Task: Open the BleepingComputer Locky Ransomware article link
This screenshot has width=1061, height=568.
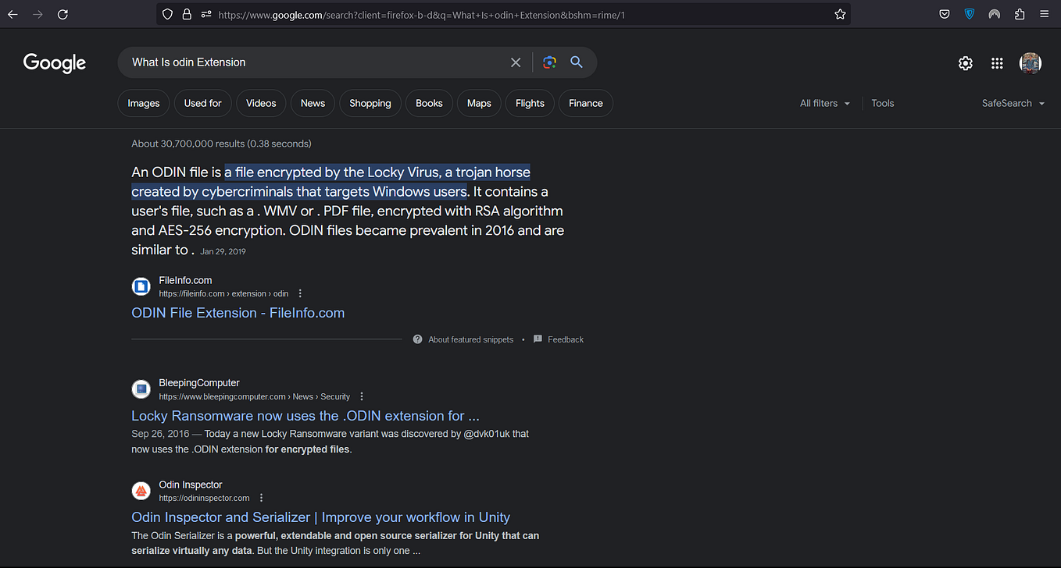Action: pos(305,416)
